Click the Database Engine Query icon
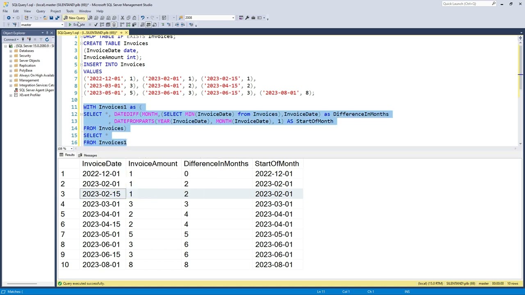 click(90, 18)
